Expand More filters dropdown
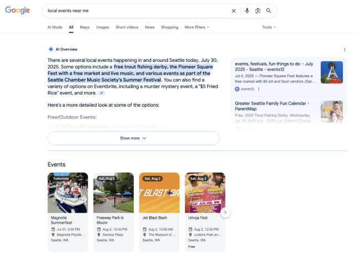The height and width of the screenshot is (256, 359). pyautogui.click(x=197, y=27)
